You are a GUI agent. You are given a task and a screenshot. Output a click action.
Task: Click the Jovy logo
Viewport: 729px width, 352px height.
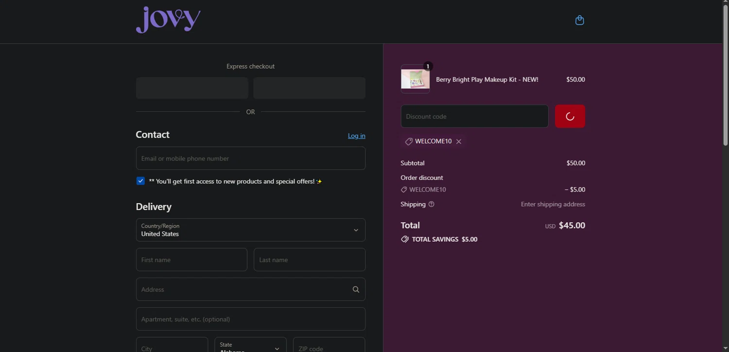[168, 20]
